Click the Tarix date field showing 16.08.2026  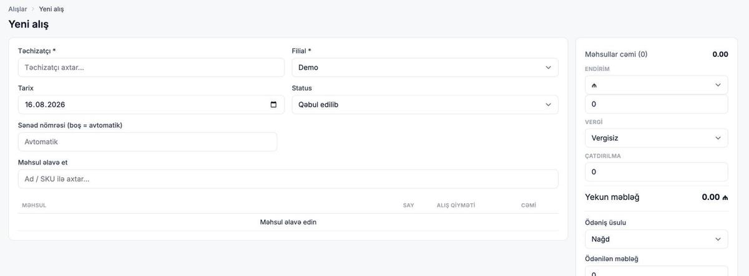[151, 105]
